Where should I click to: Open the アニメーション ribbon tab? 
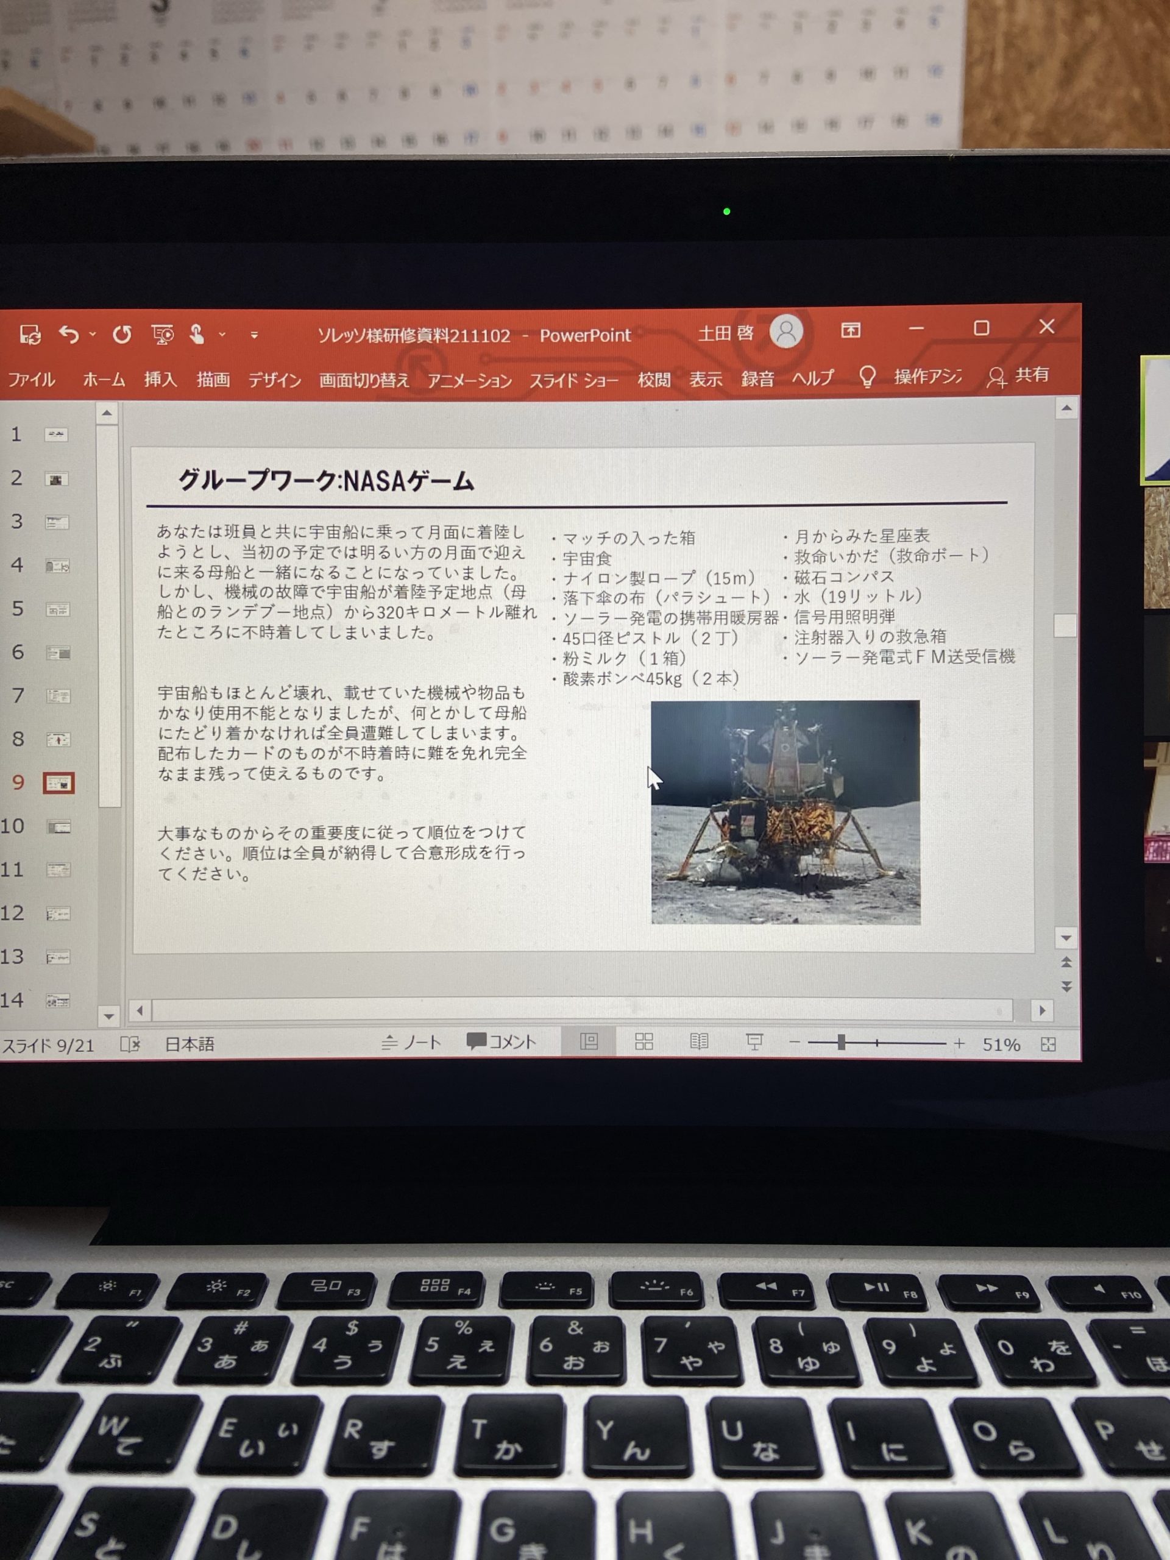(x=469, y=380)
